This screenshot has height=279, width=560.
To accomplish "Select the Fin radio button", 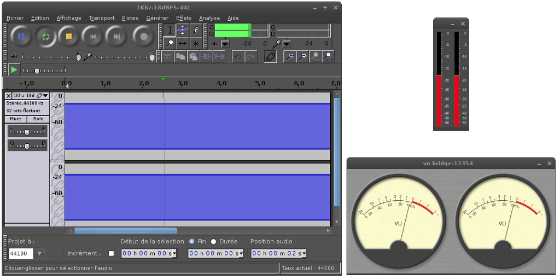I will (191, 241).
